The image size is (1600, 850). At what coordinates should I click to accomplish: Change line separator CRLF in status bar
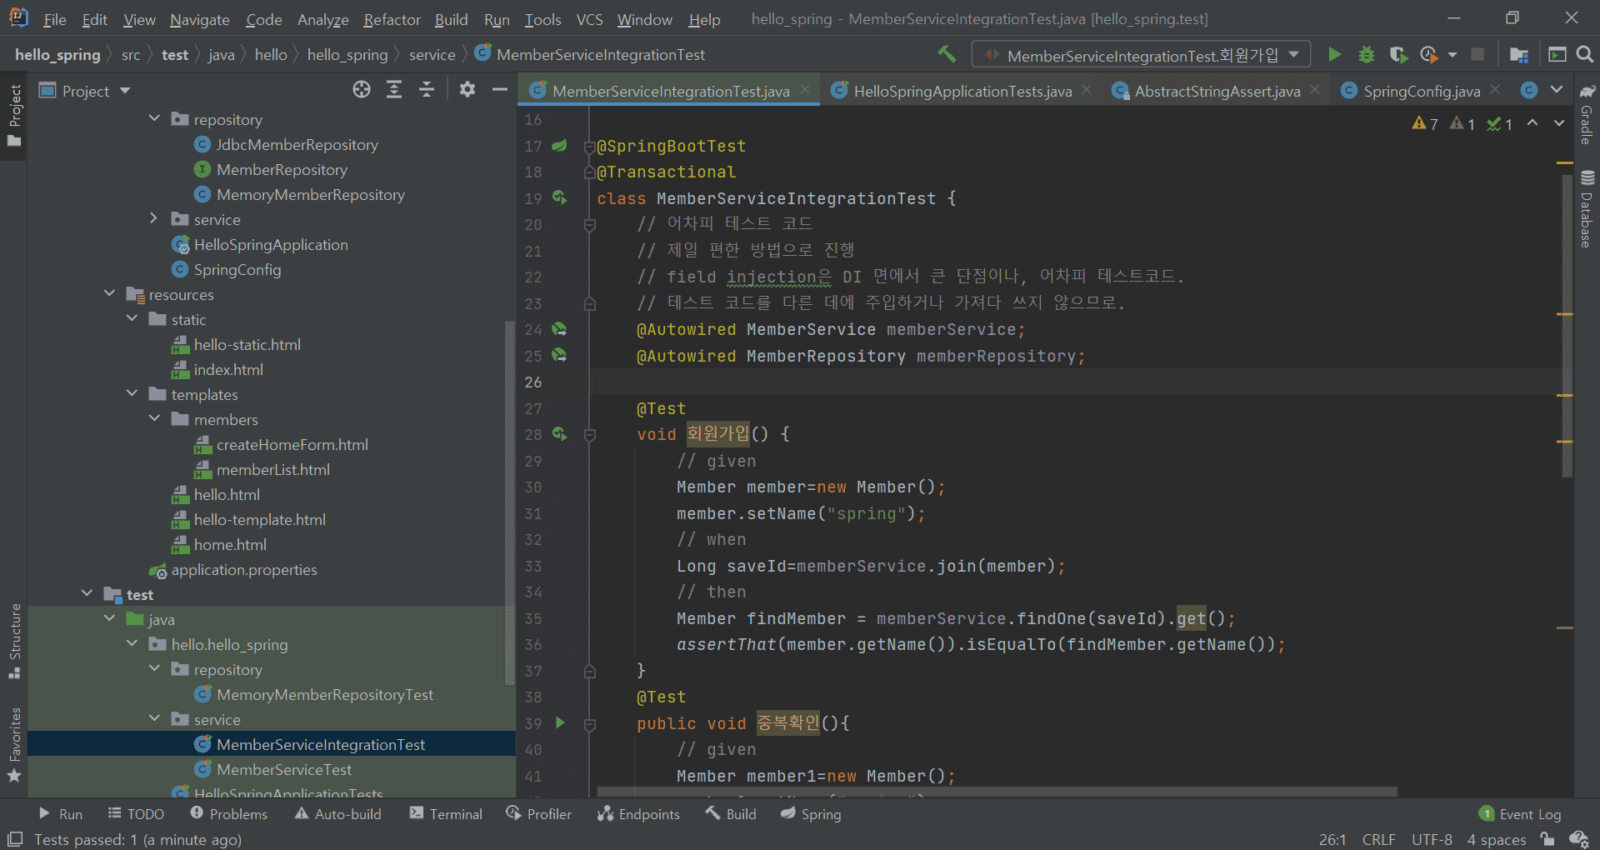click(1378, 839)
